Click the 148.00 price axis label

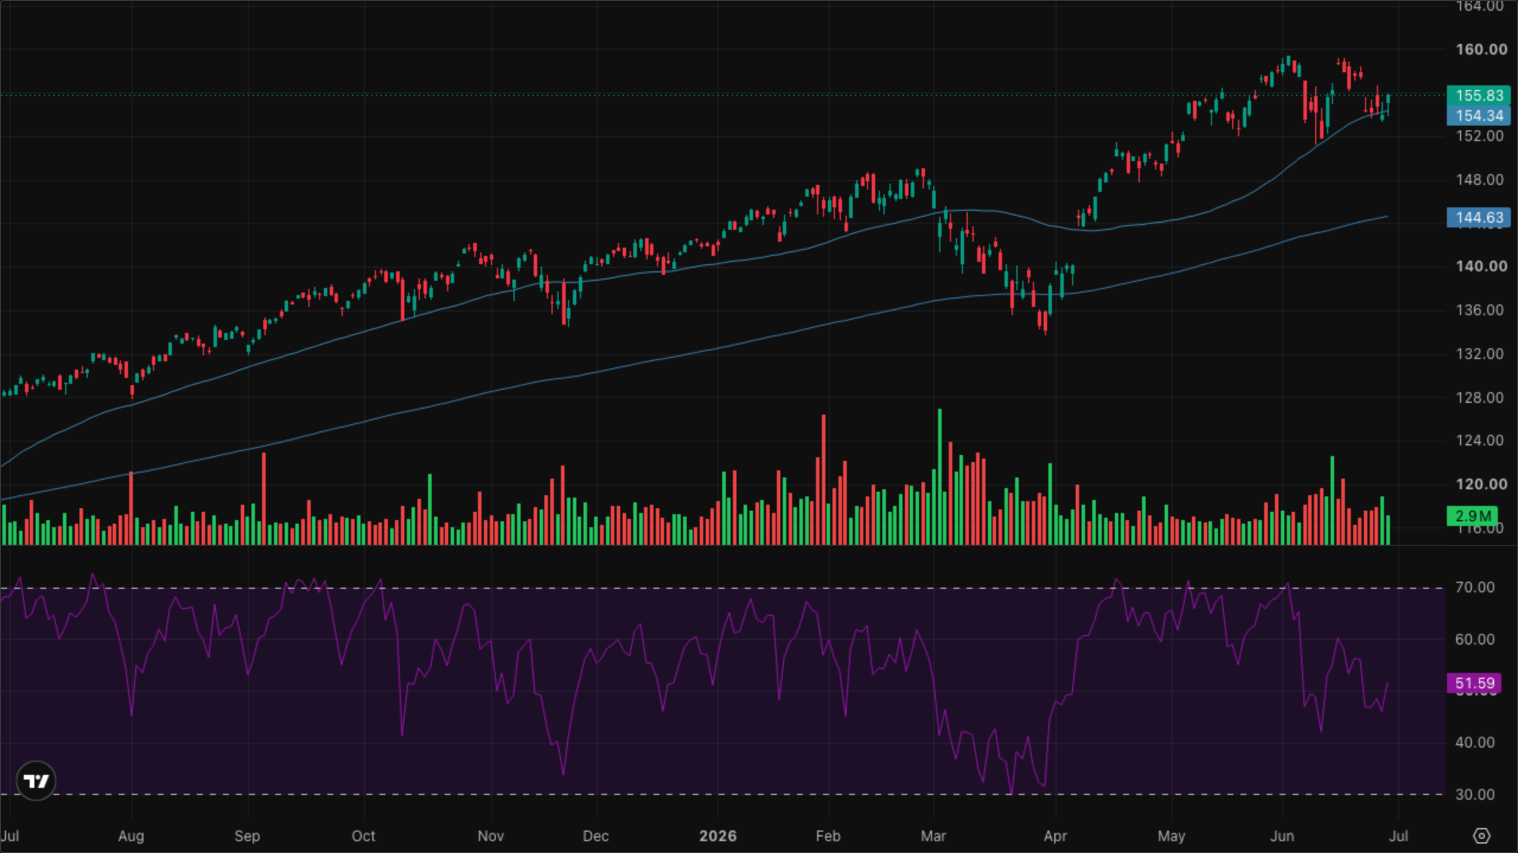[1479, 179]
